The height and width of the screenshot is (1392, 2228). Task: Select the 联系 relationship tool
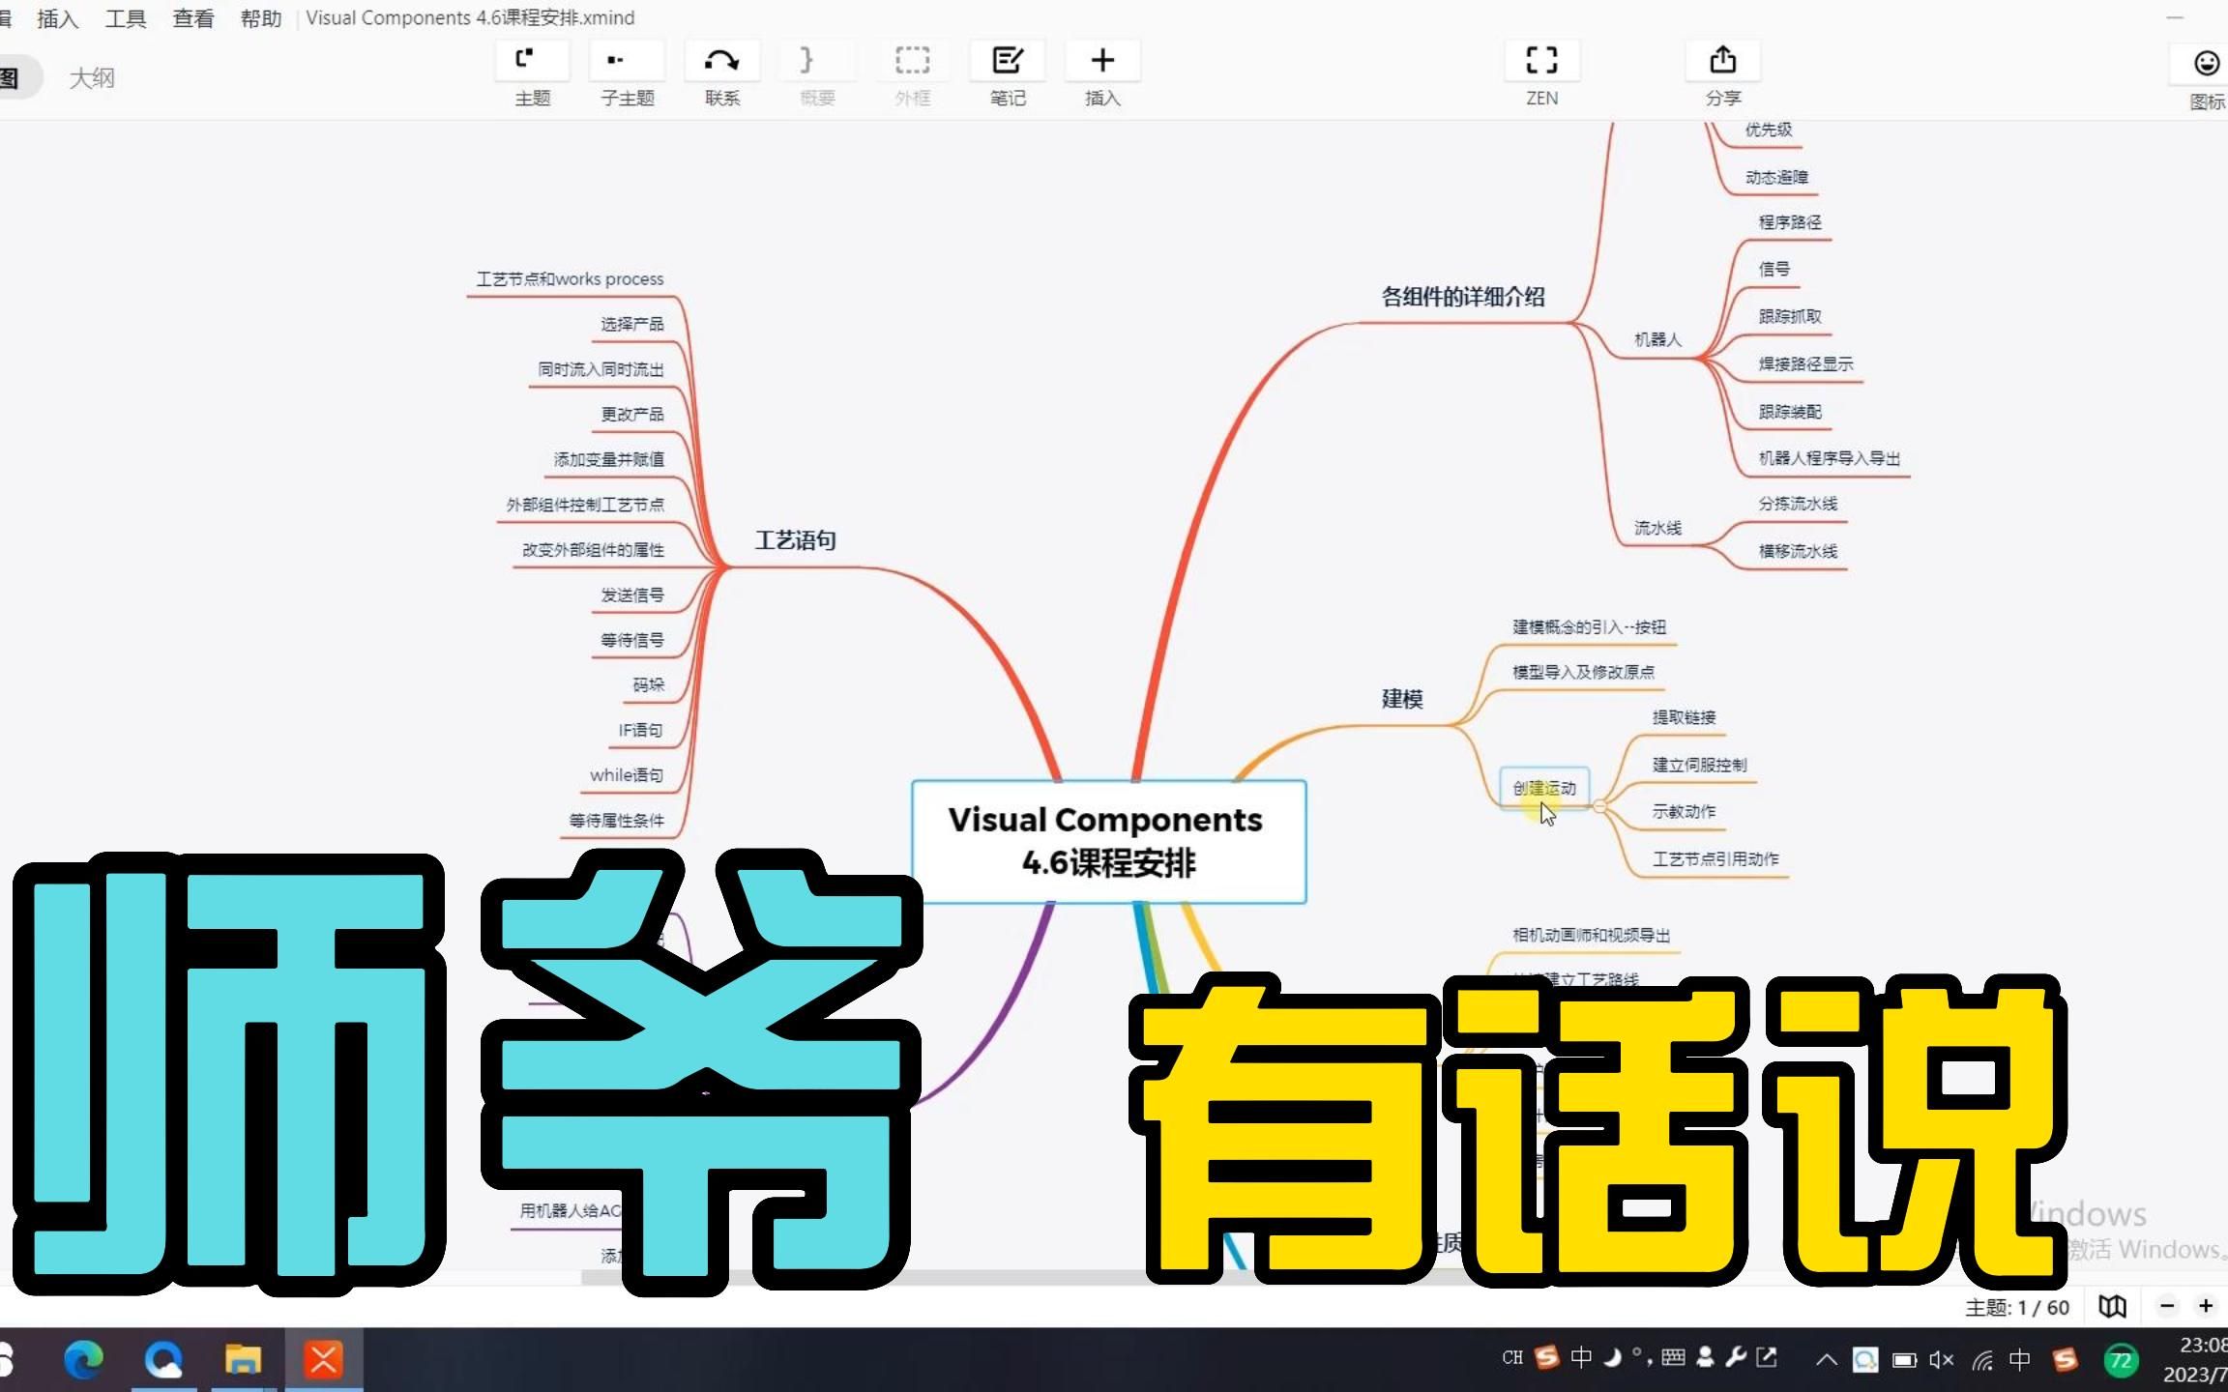click(x=721, y=73)
